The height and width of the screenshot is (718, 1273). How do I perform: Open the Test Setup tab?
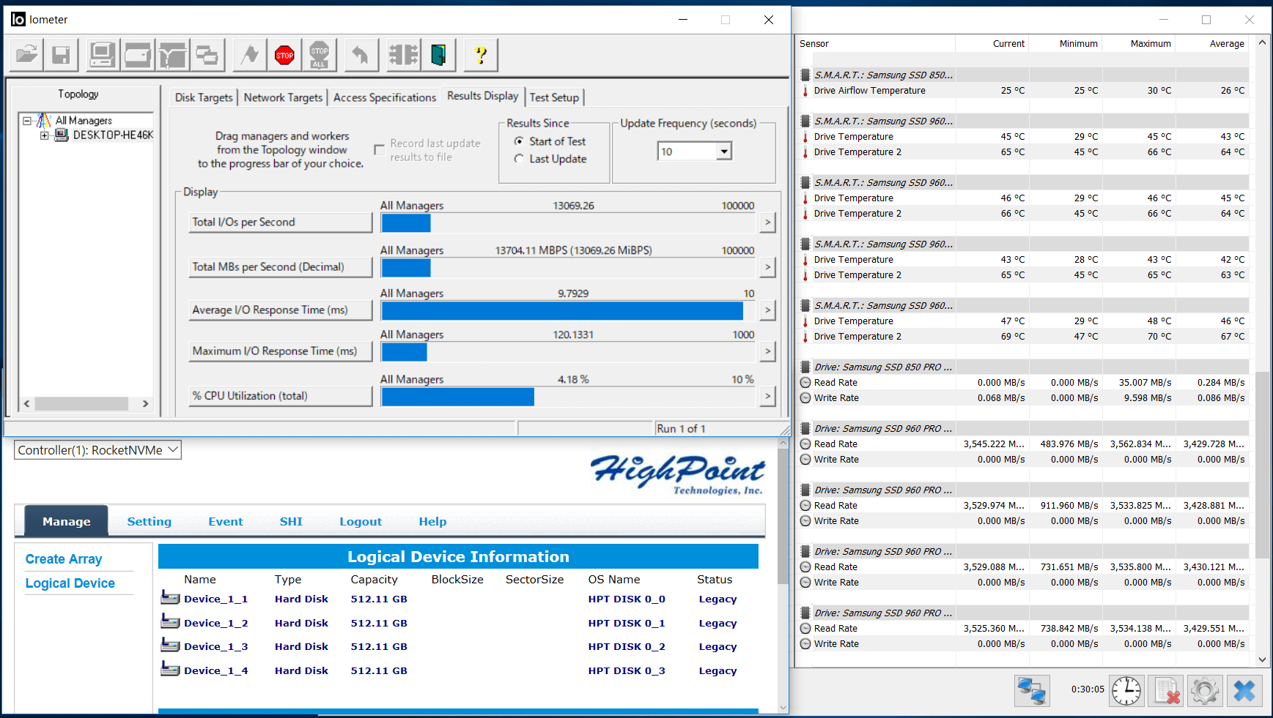point(554,97)
